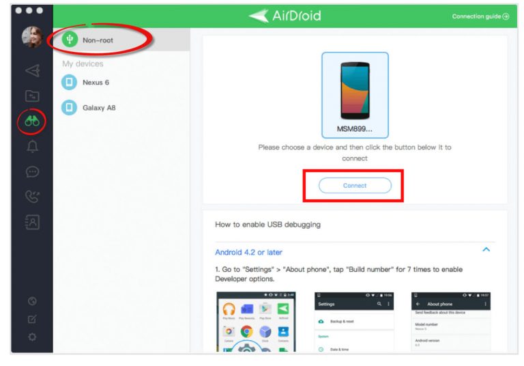This screenshot has height=366, width=524.
Task: Click the edit pencil icon in sidebar
Action: coord(32,319)
